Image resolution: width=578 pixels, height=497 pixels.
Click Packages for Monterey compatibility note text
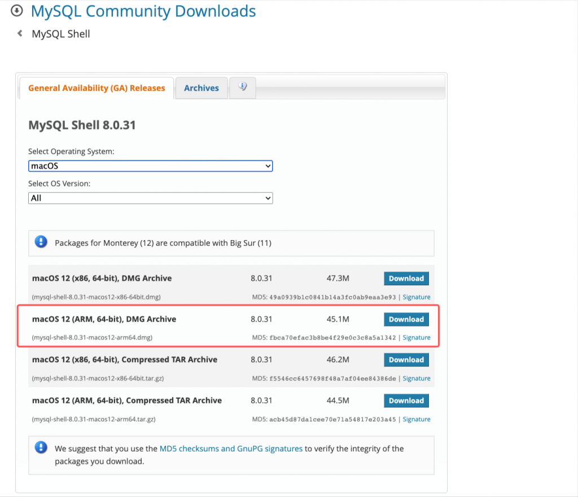[x=163, y=243]
